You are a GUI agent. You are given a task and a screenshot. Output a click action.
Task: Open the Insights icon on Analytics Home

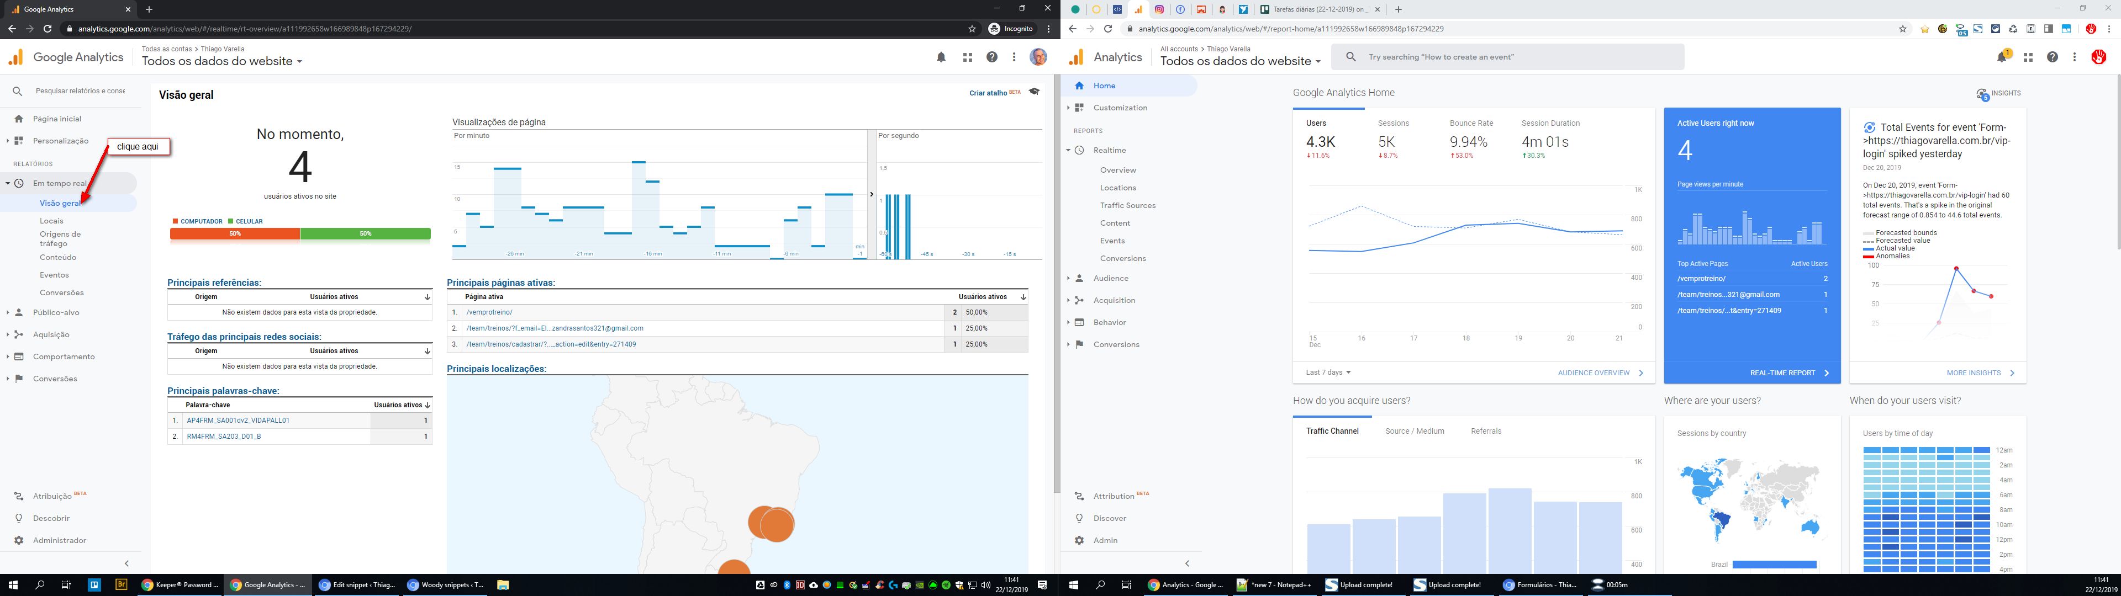click(x=1983, y=94)
